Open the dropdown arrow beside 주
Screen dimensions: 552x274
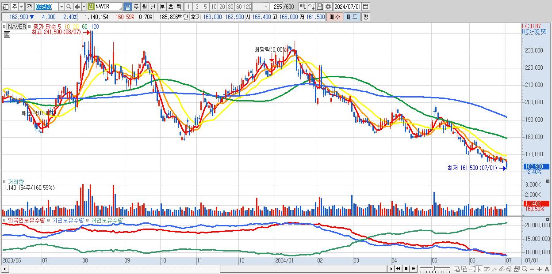pyautogui.click(x=21, y=7)
